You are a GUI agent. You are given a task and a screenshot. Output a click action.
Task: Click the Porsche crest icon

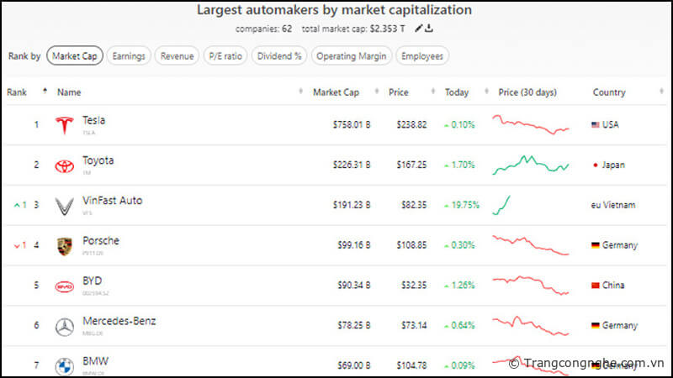tap(65, 245)
